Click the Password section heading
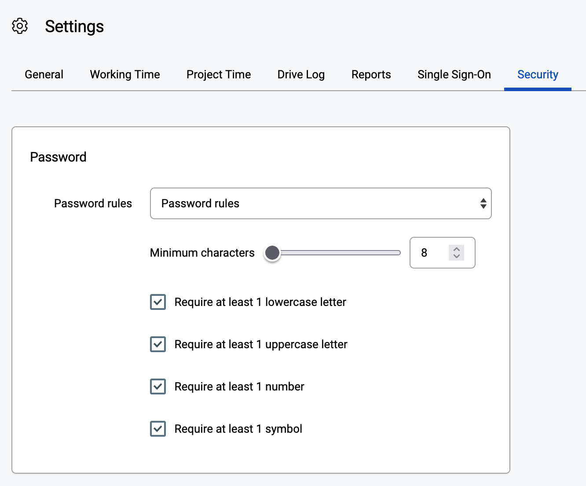 coord(58,157)
